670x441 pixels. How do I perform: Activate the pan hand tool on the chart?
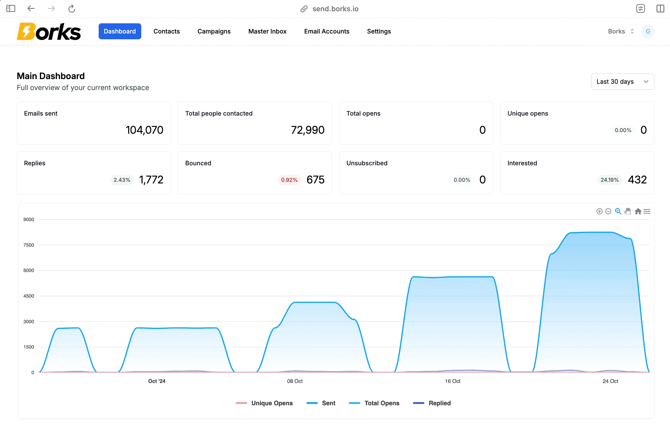(x=627, y=211)
